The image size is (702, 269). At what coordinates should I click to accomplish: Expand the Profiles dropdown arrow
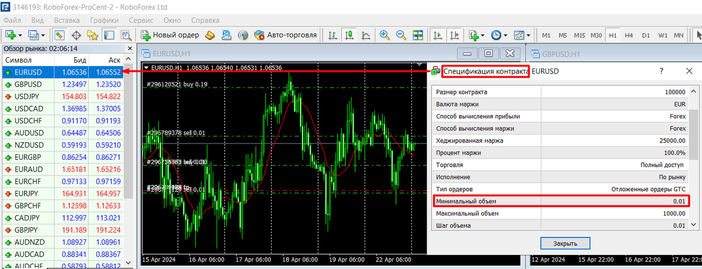(43, 35)
